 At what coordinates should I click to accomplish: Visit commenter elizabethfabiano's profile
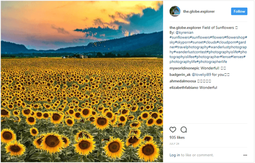(x=184, y=87)
